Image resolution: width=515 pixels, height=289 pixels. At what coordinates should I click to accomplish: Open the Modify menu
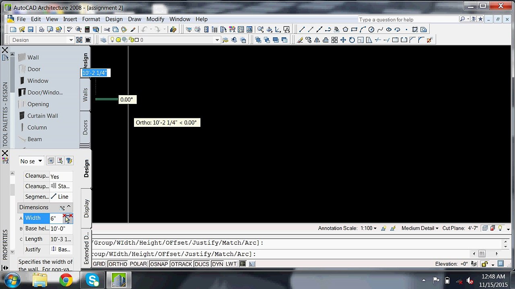[x=155, y=19]
